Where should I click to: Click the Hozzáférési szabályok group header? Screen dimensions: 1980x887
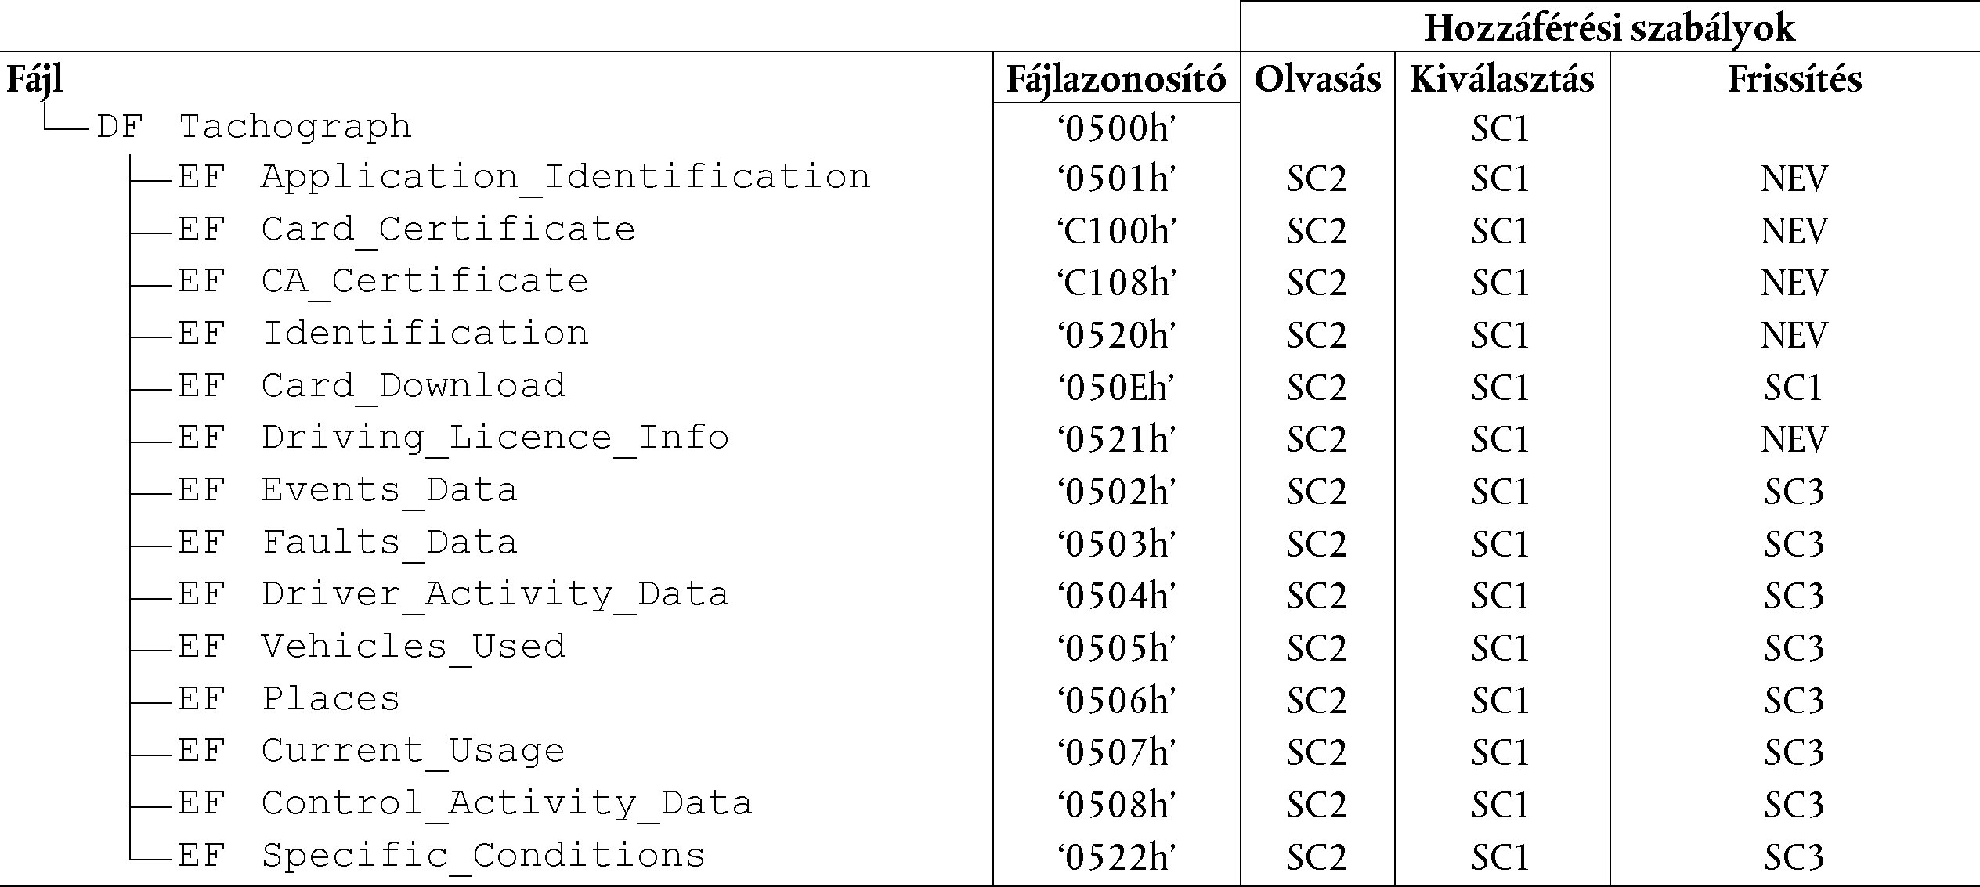click(1610, 27)
